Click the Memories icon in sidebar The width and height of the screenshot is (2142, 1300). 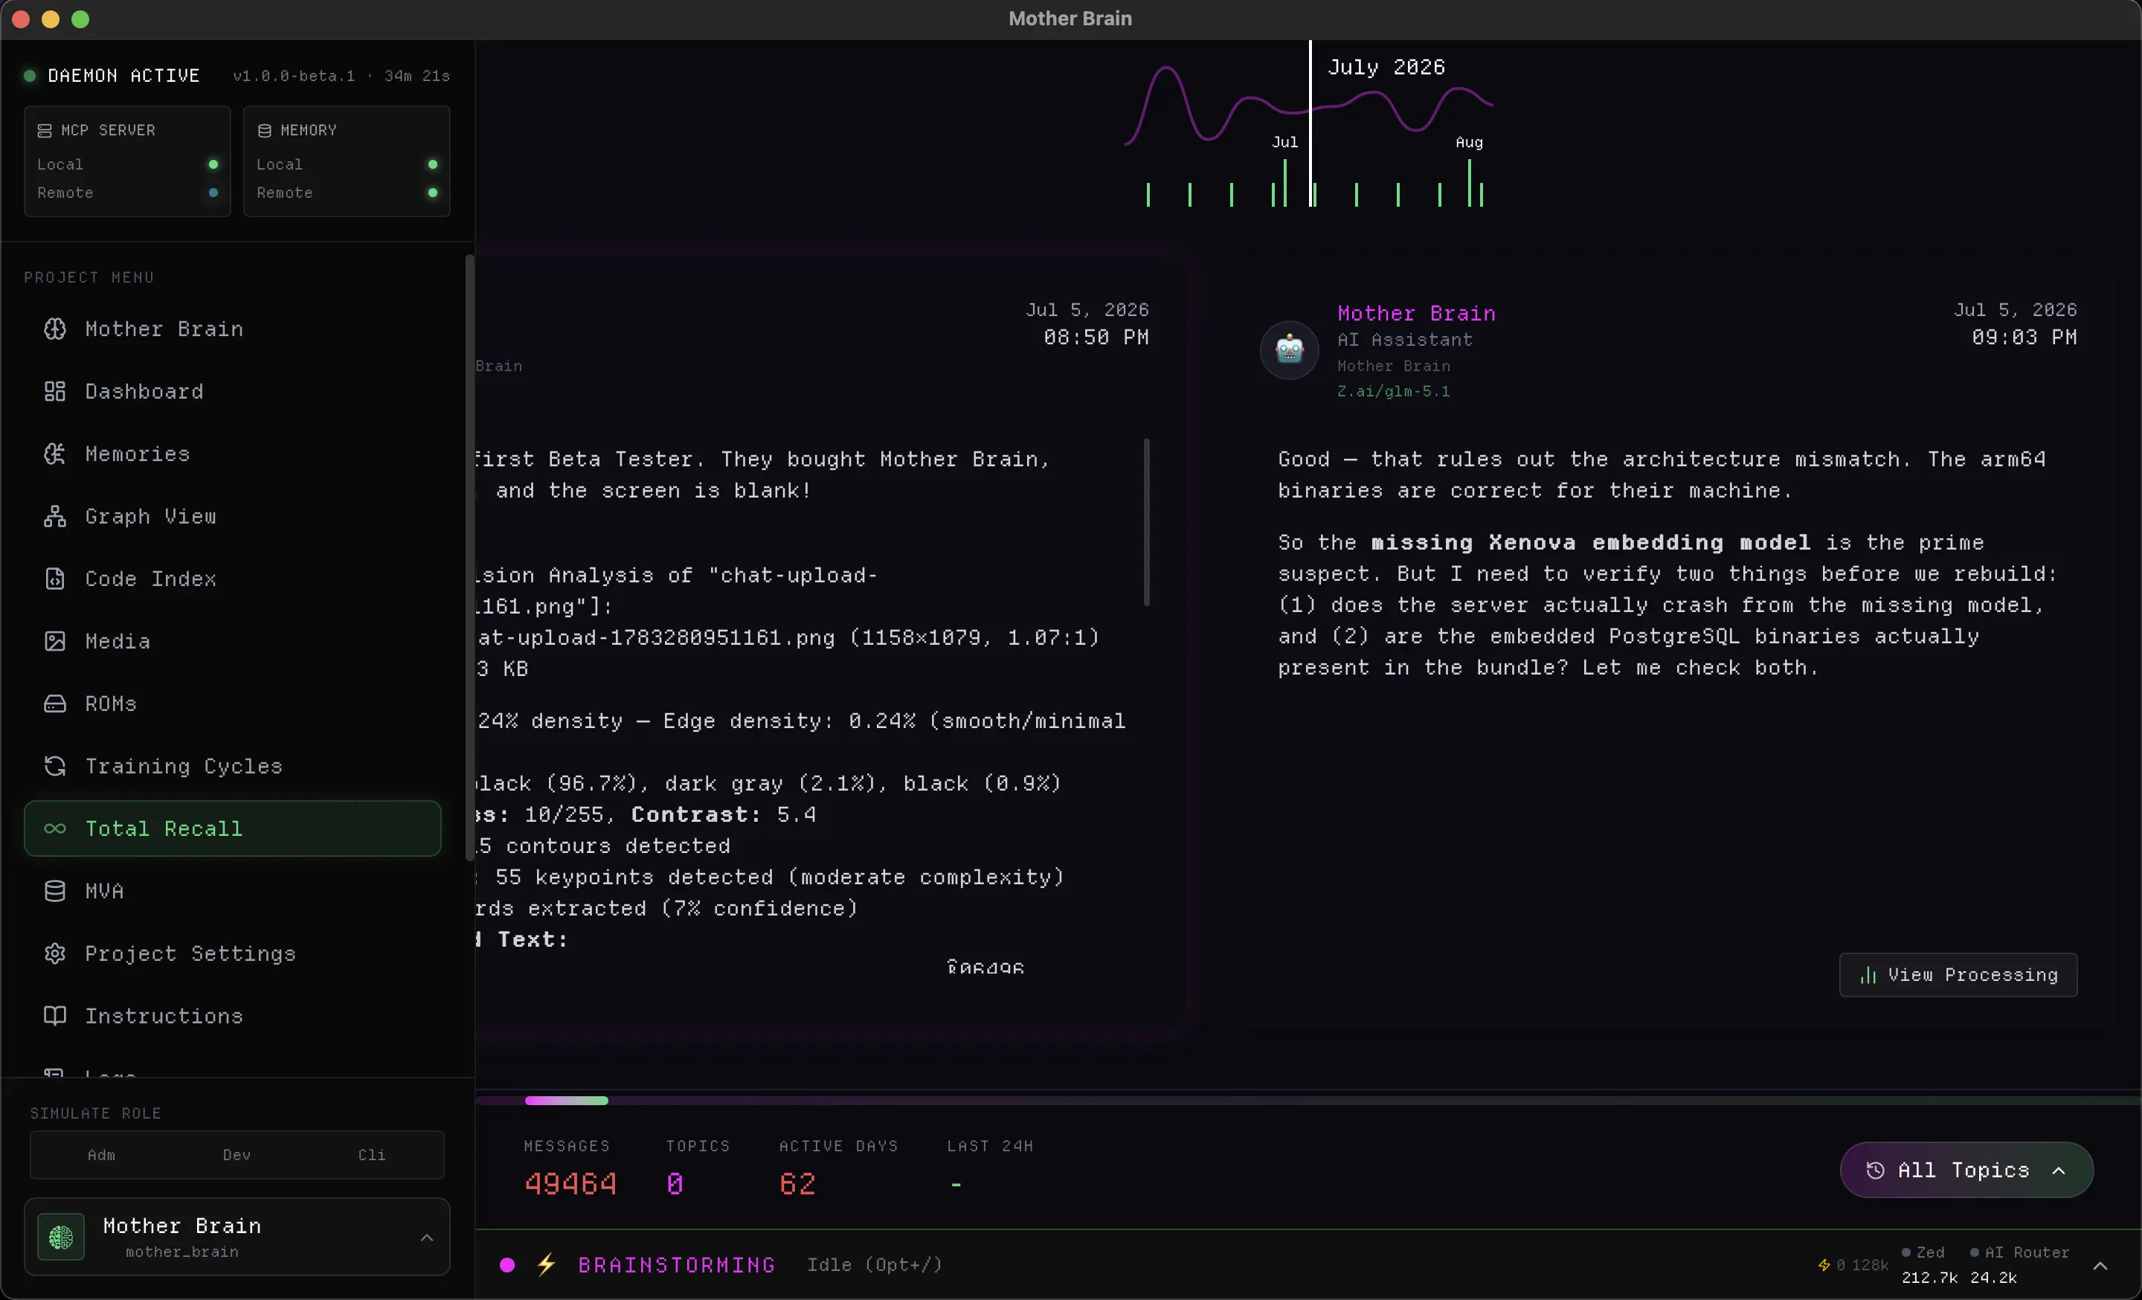tap(55, 454)
